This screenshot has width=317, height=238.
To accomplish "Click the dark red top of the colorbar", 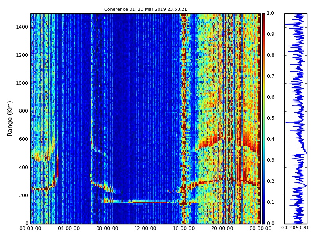I will 264,17.
